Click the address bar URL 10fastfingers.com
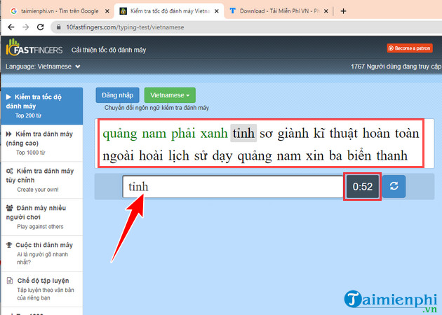 tap(125, 27)
